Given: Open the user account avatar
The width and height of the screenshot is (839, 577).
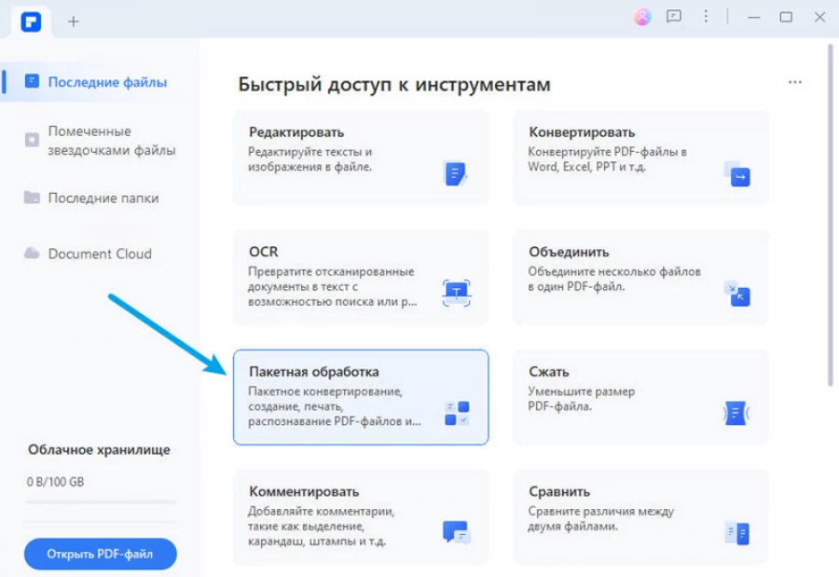Looking at the screenshot, I should (641, 17).
